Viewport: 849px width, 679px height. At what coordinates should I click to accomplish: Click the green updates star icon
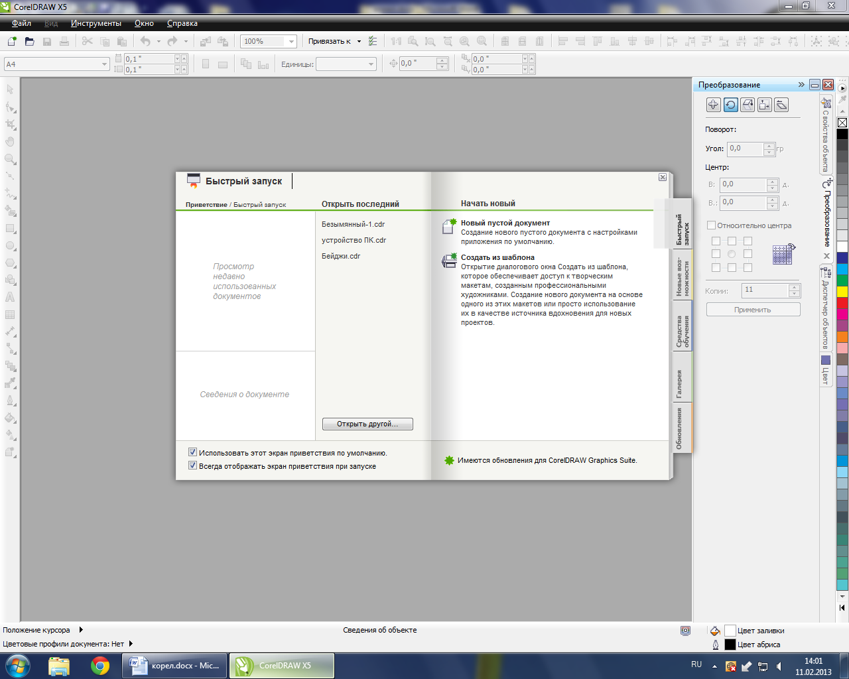point(449,460)
